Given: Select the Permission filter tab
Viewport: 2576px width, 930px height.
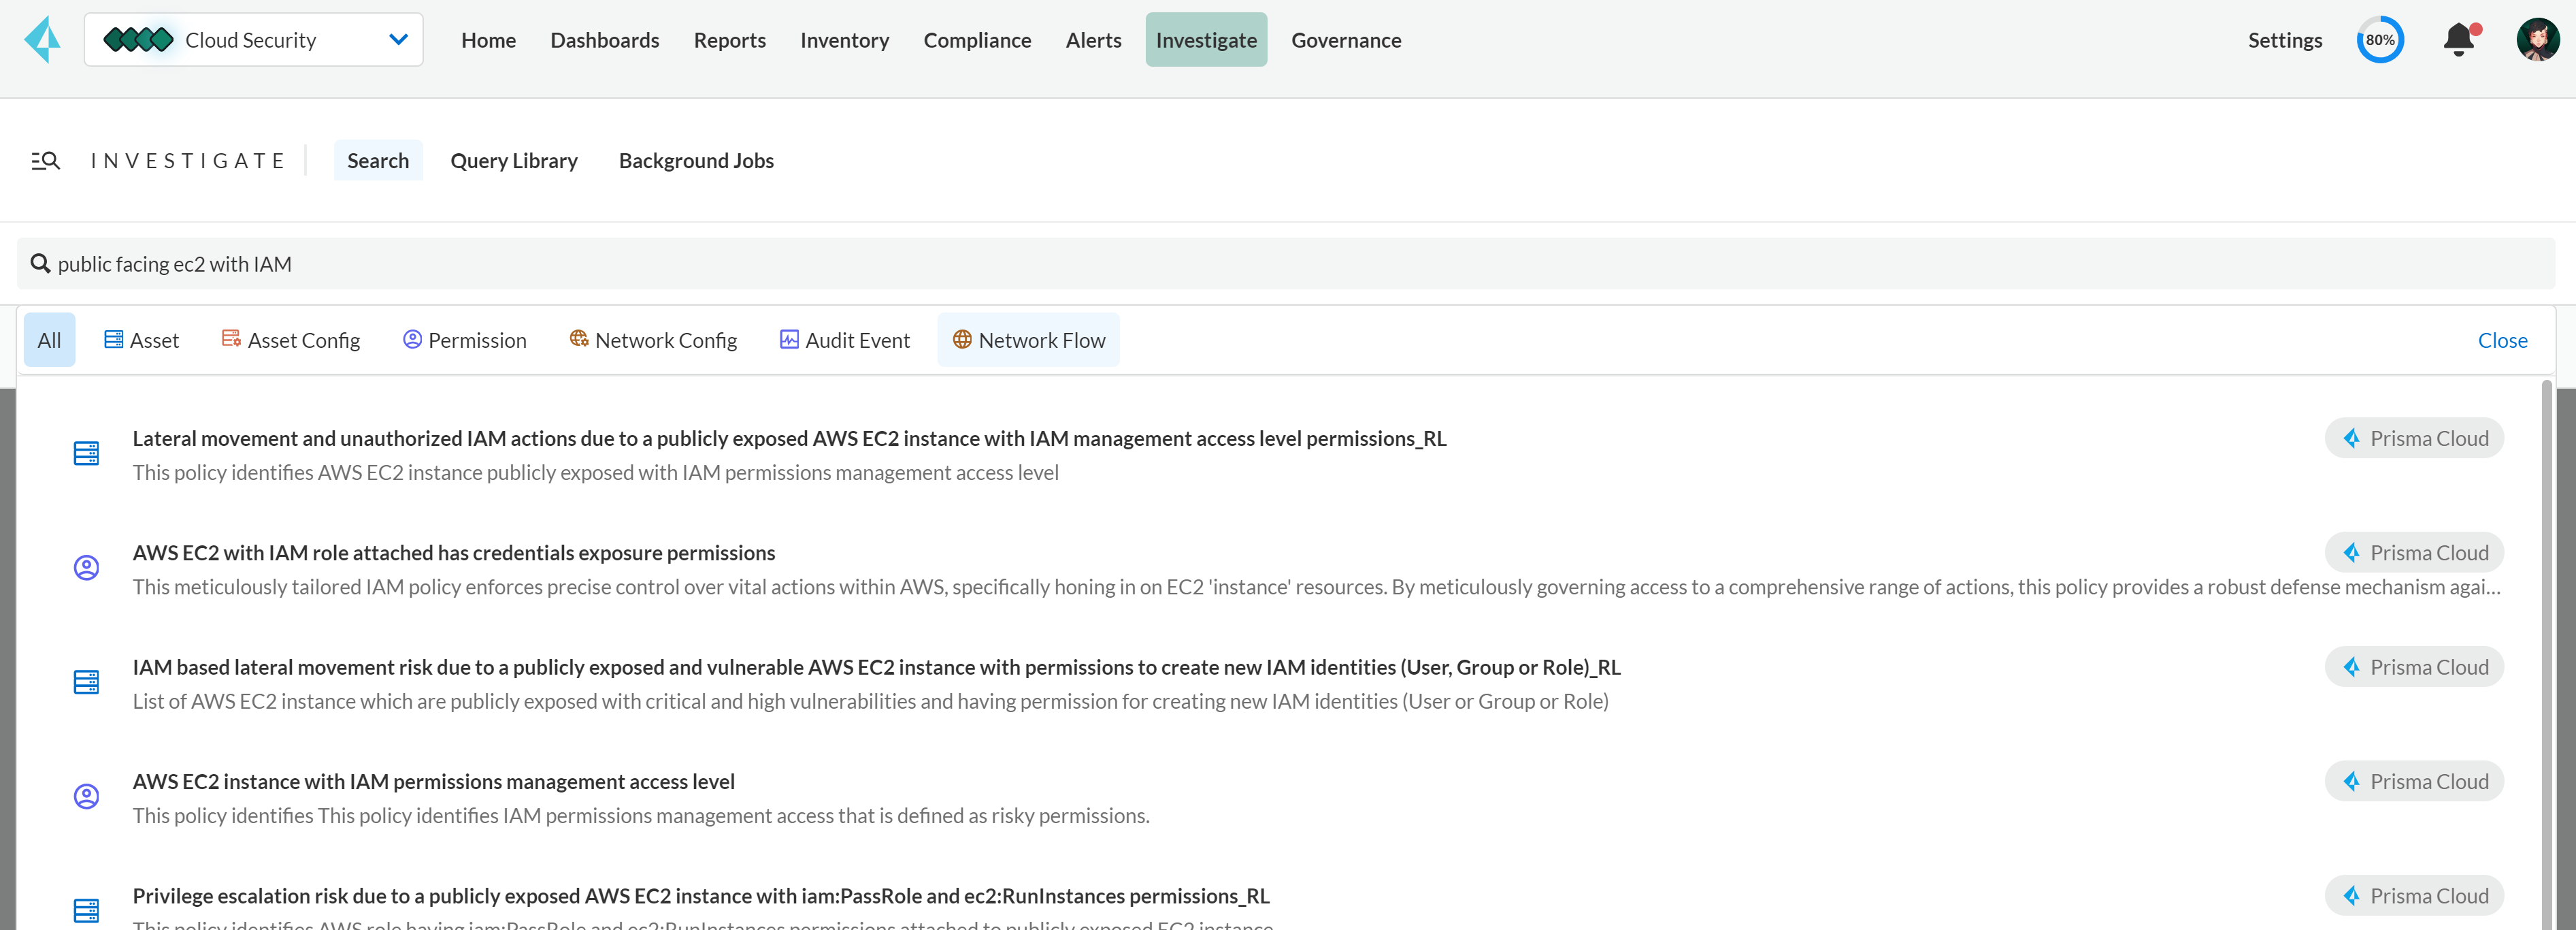Looking at the screenshot, I should [x=465, y=340].
